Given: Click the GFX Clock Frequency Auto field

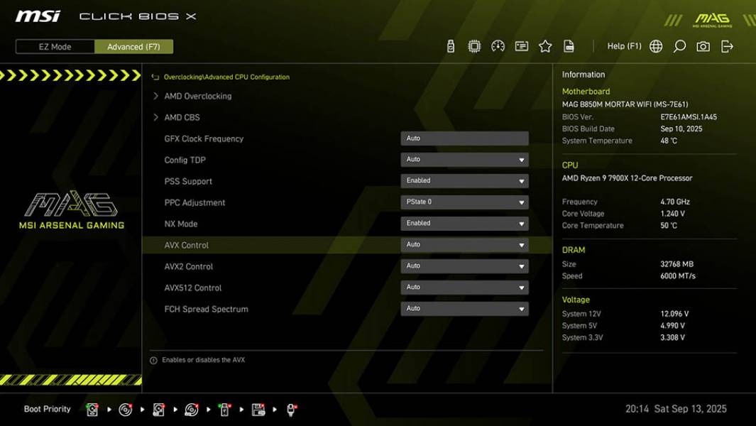Looking at the screenshot, I should click(465, 138).
